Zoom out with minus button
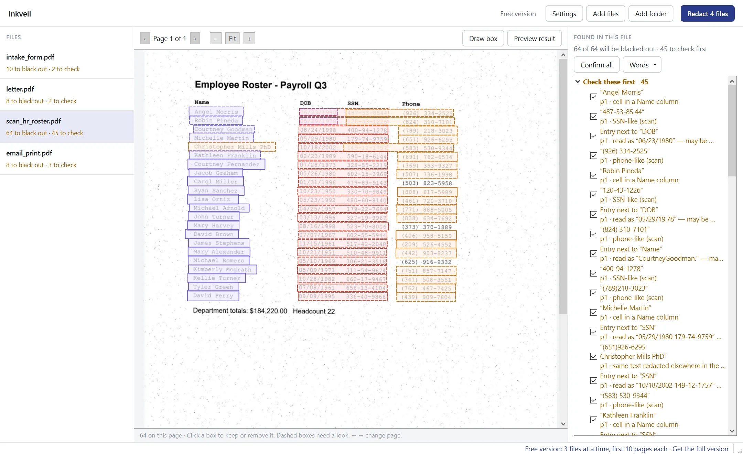Image resolution: width=743 pixels, height=454 pixels. point(216,39)
